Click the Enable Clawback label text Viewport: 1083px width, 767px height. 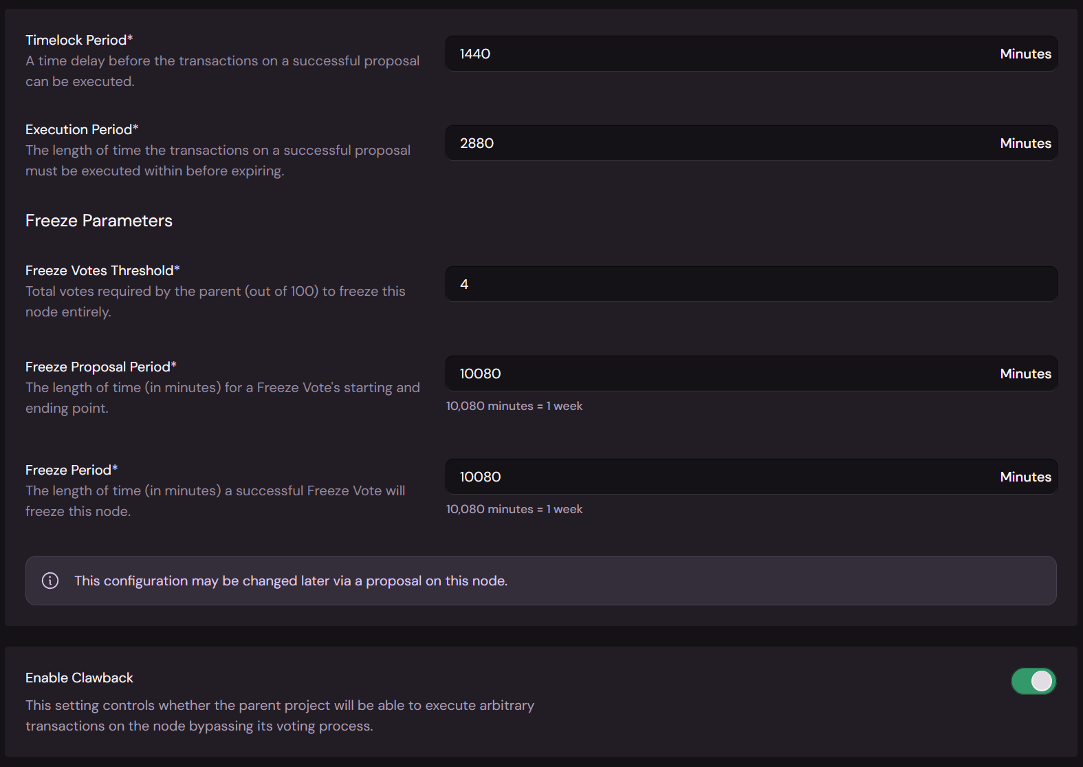79,678
